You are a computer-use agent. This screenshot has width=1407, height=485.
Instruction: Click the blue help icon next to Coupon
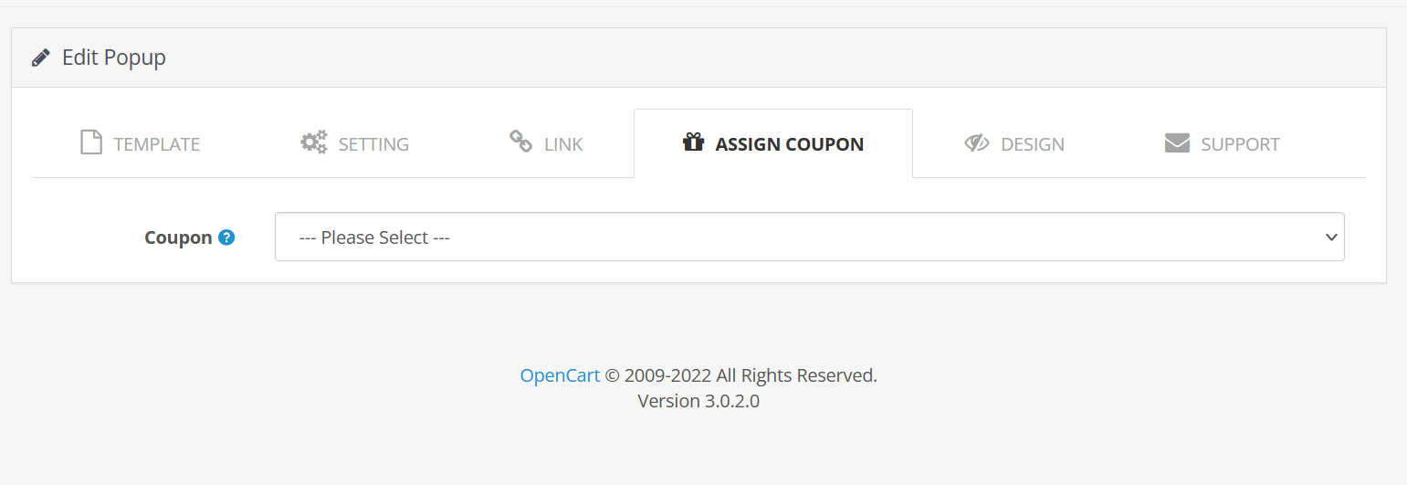[227, 237]
